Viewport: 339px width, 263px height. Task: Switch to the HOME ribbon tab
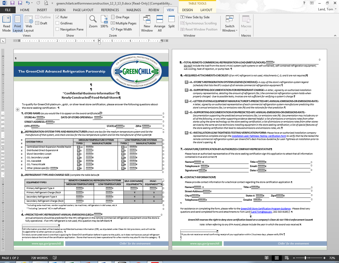(25, 10)
